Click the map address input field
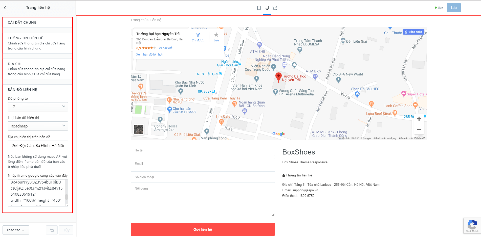This screenshot has height=237, width=481. pos(38,145)
